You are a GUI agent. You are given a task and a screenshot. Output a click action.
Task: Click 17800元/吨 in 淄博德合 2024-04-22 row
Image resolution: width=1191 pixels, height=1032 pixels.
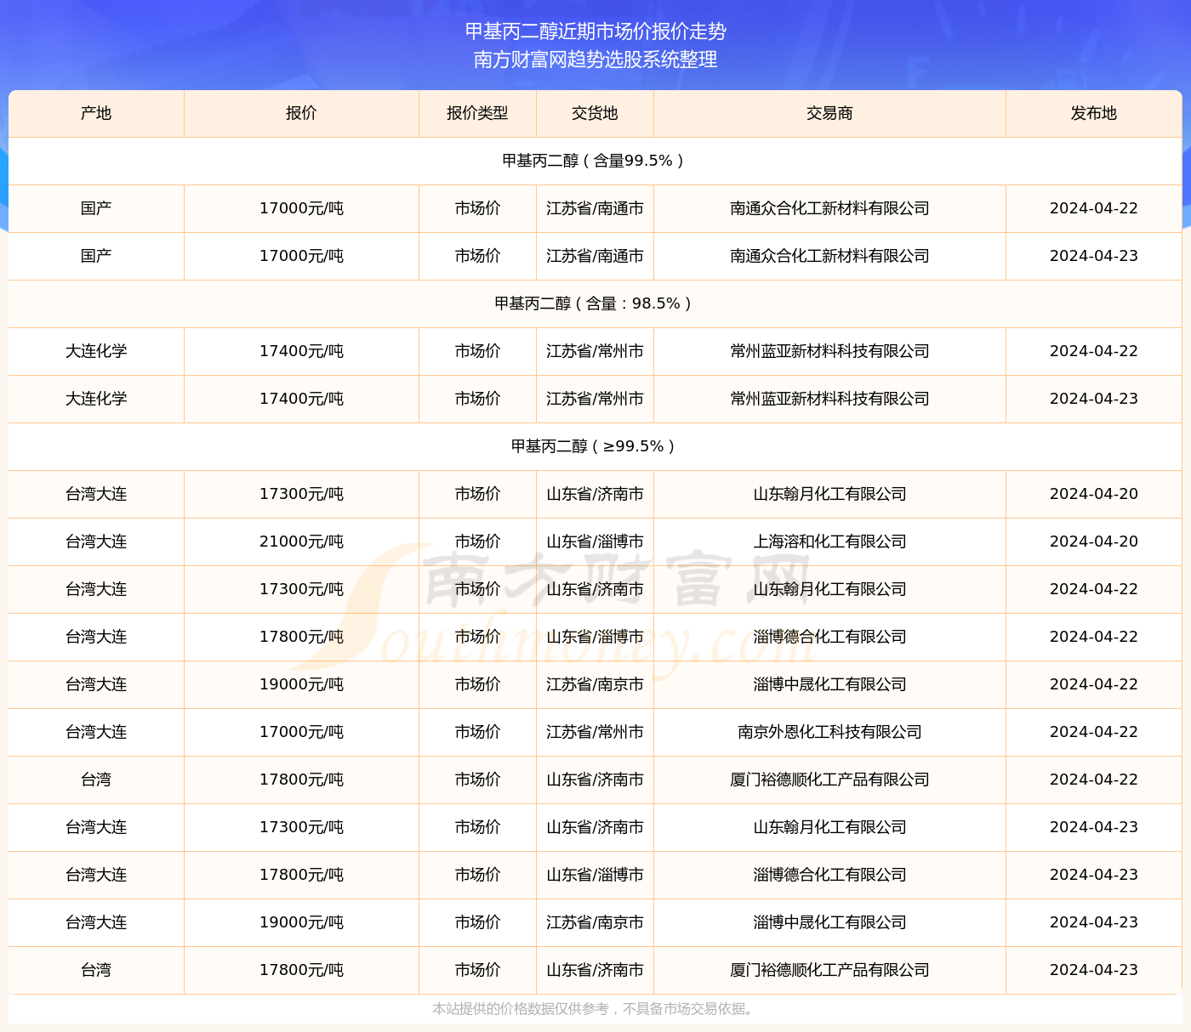pos(301,637)
